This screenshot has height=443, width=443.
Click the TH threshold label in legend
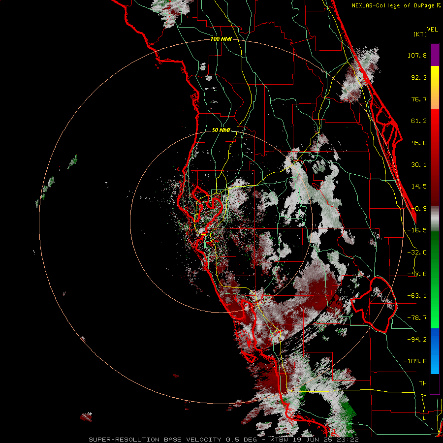(423, 383)
